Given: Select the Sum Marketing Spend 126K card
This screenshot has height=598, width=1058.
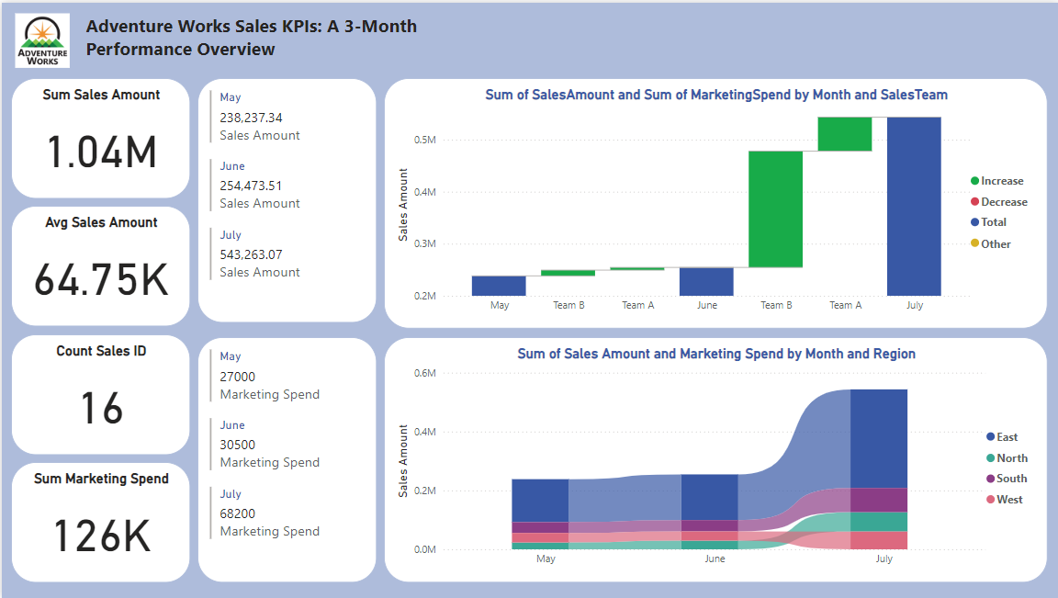Looking at the screenshot, I should tap(100, 523).
